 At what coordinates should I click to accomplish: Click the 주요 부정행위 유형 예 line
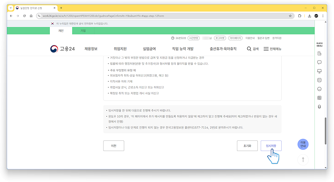point(123,70)
